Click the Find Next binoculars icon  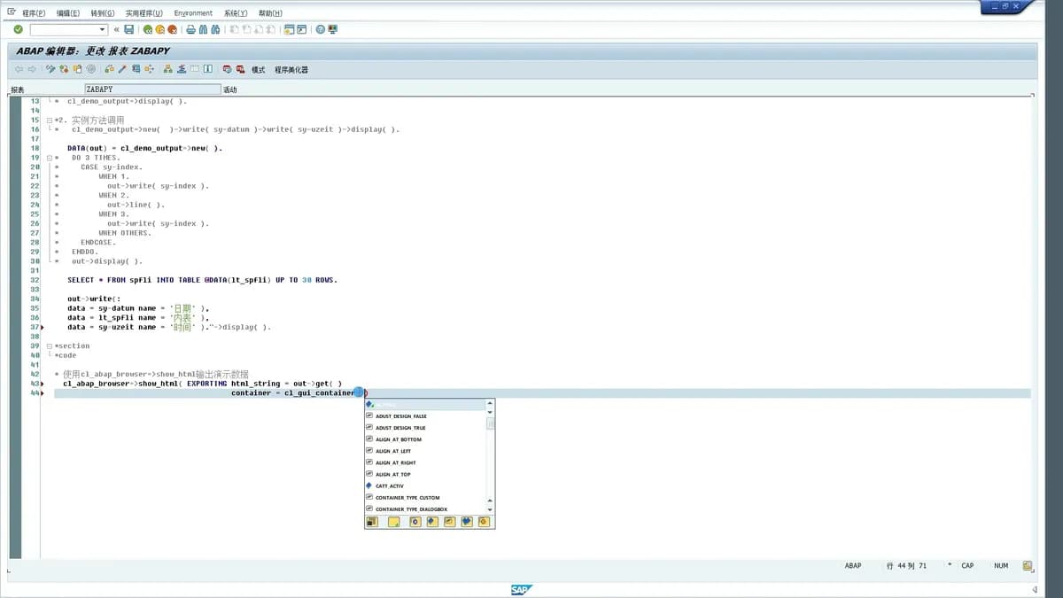point(215,29)
